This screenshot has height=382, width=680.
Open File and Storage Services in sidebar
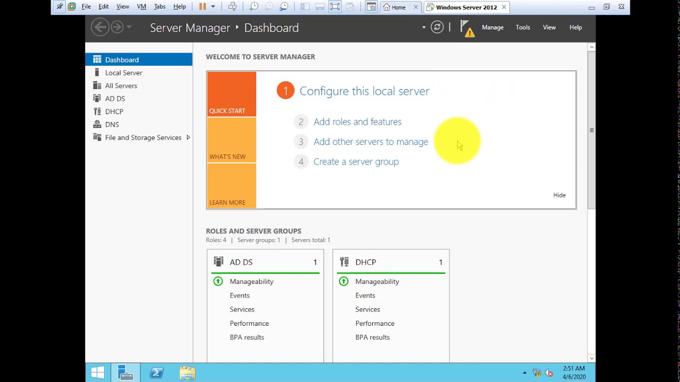click(139, 137)
